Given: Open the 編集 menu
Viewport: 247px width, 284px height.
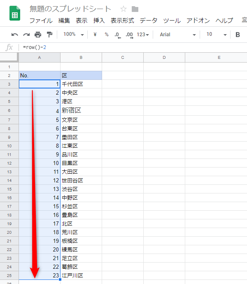Looking at the screenshot, I should coord(64,21).
